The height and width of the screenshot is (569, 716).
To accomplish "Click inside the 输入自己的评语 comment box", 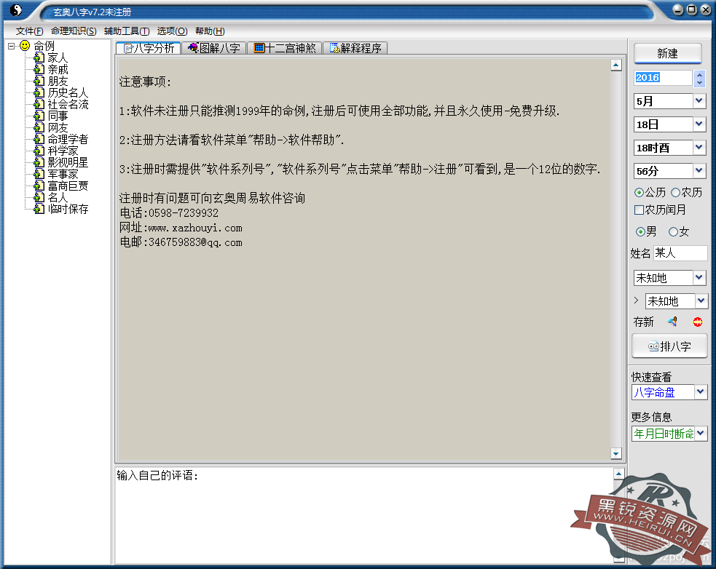I will coord(363,516).
